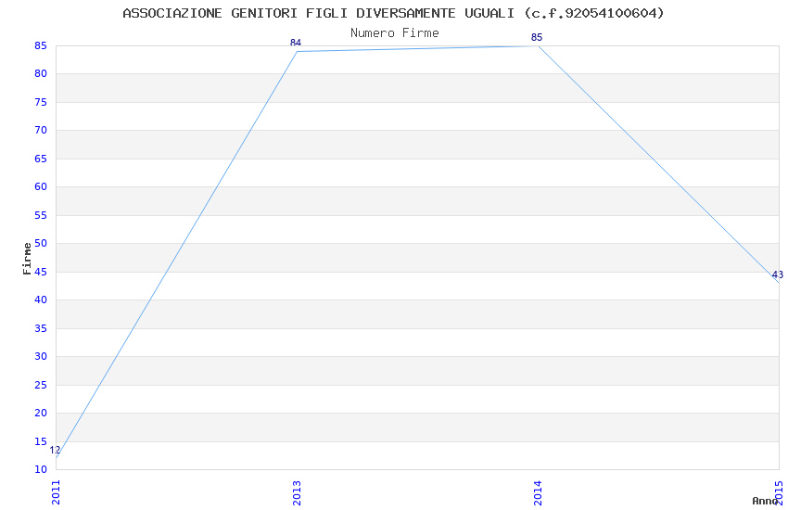Select the data point labeled 84
788x510 pixels.
click(297, 51)
